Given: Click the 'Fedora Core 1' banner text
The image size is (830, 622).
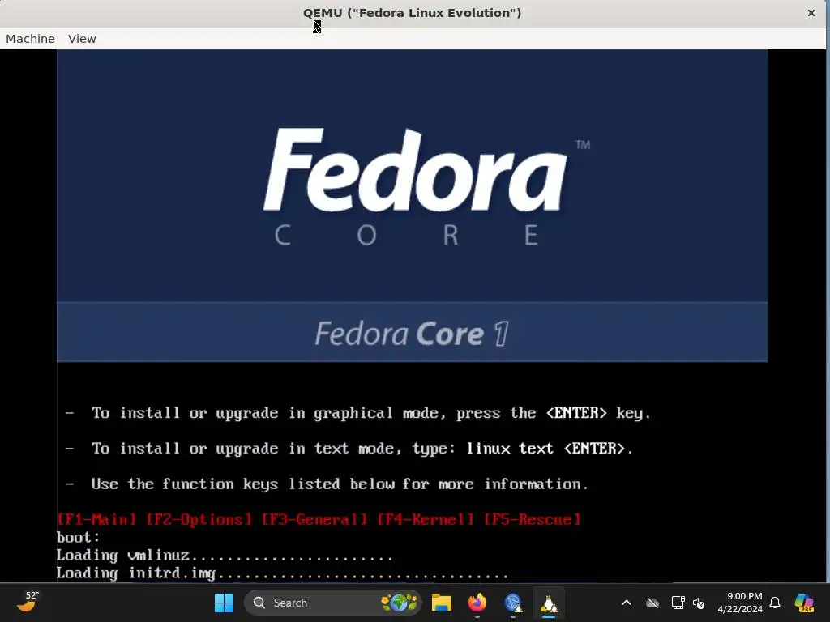Looking at the screenshot, I should 412,333.
